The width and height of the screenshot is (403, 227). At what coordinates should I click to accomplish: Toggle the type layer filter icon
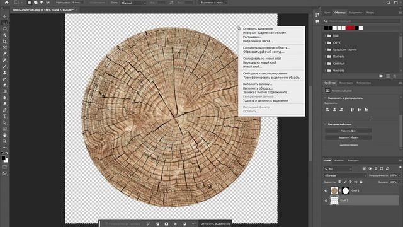pos(376,168)
